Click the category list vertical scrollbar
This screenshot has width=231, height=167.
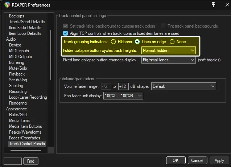[51, 55]
